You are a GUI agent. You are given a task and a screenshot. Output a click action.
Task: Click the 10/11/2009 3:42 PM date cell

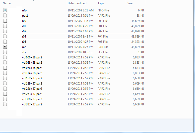click(x=80, y=37)
